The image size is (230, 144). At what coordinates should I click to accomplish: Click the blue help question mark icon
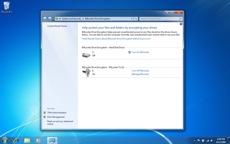pos(181,24)
